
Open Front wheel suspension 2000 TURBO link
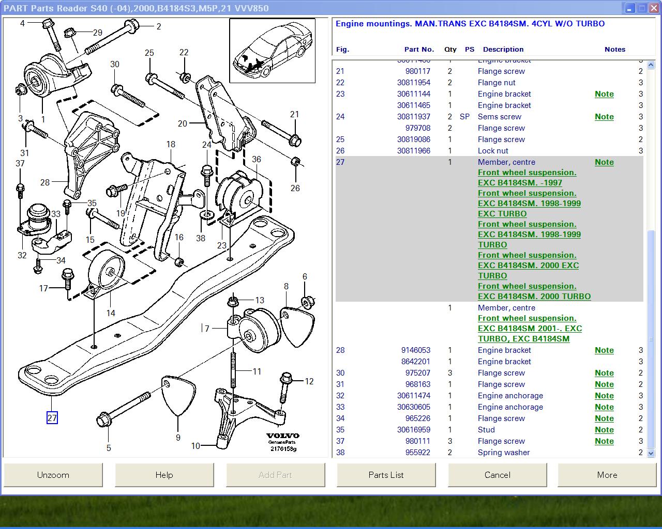pos(534,291)
